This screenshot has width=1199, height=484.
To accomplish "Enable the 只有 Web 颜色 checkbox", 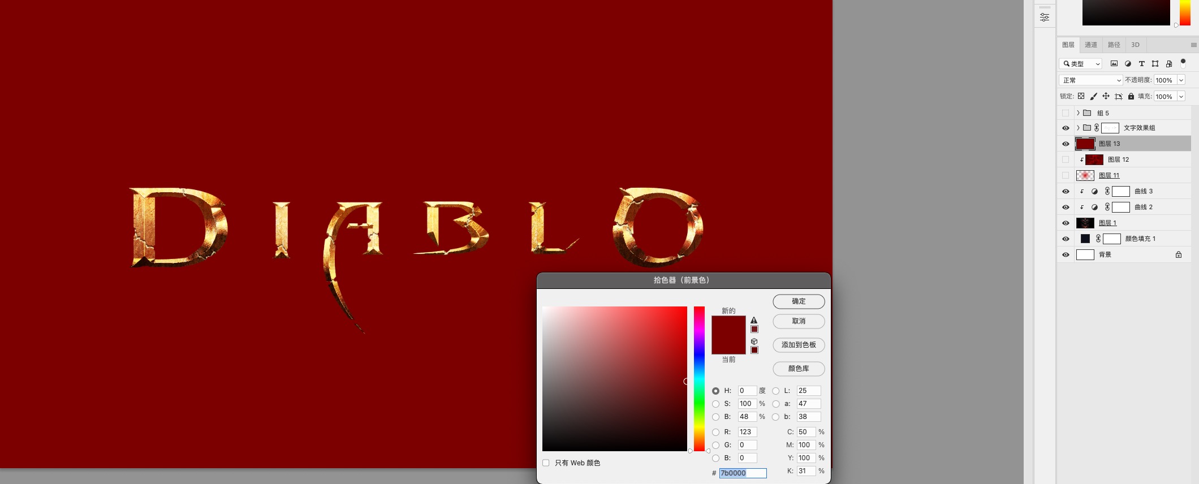I will tap(546, 463).
